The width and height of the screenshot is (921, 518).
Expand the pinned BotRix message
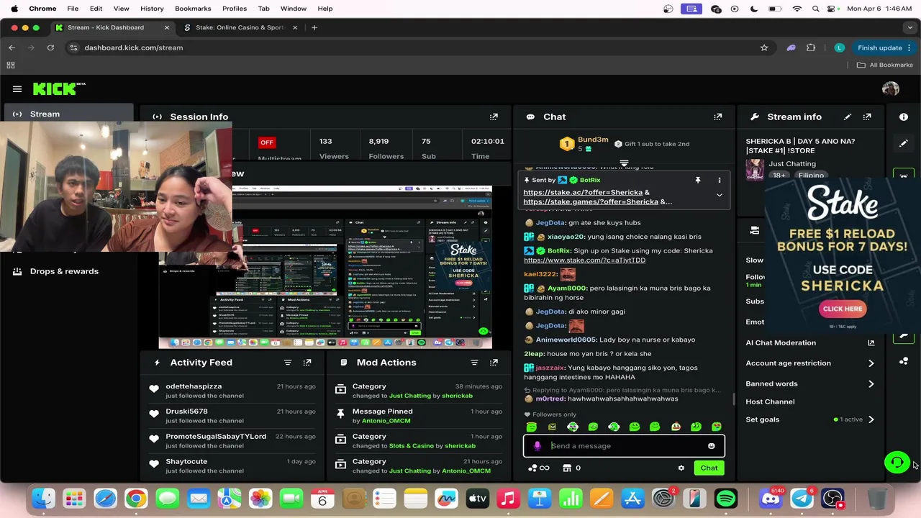719,195
